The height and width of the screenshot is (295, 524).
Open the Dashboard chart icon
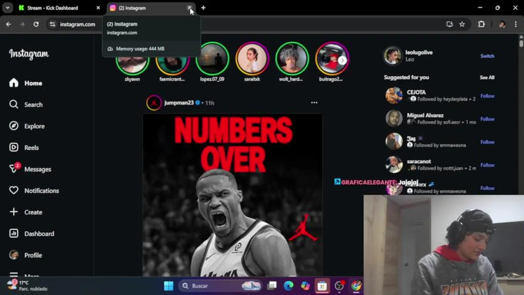point(14,234)
